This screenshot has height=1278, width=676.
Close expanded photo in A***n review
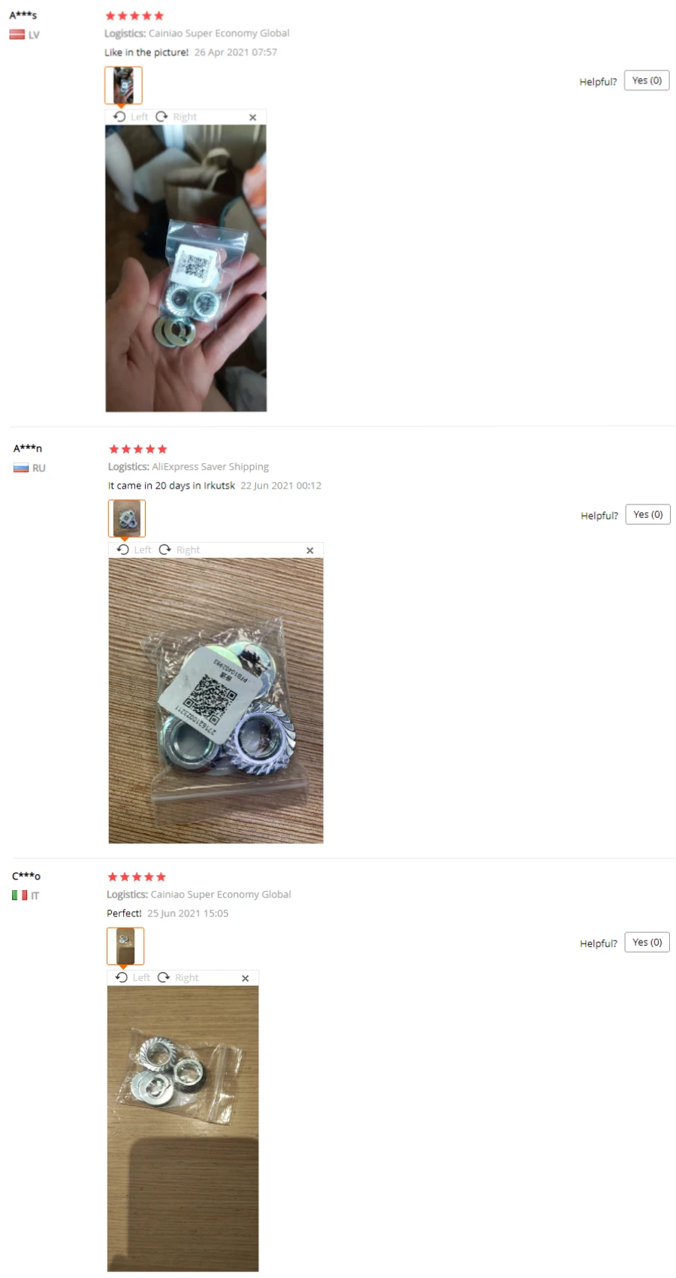[309, 550]
